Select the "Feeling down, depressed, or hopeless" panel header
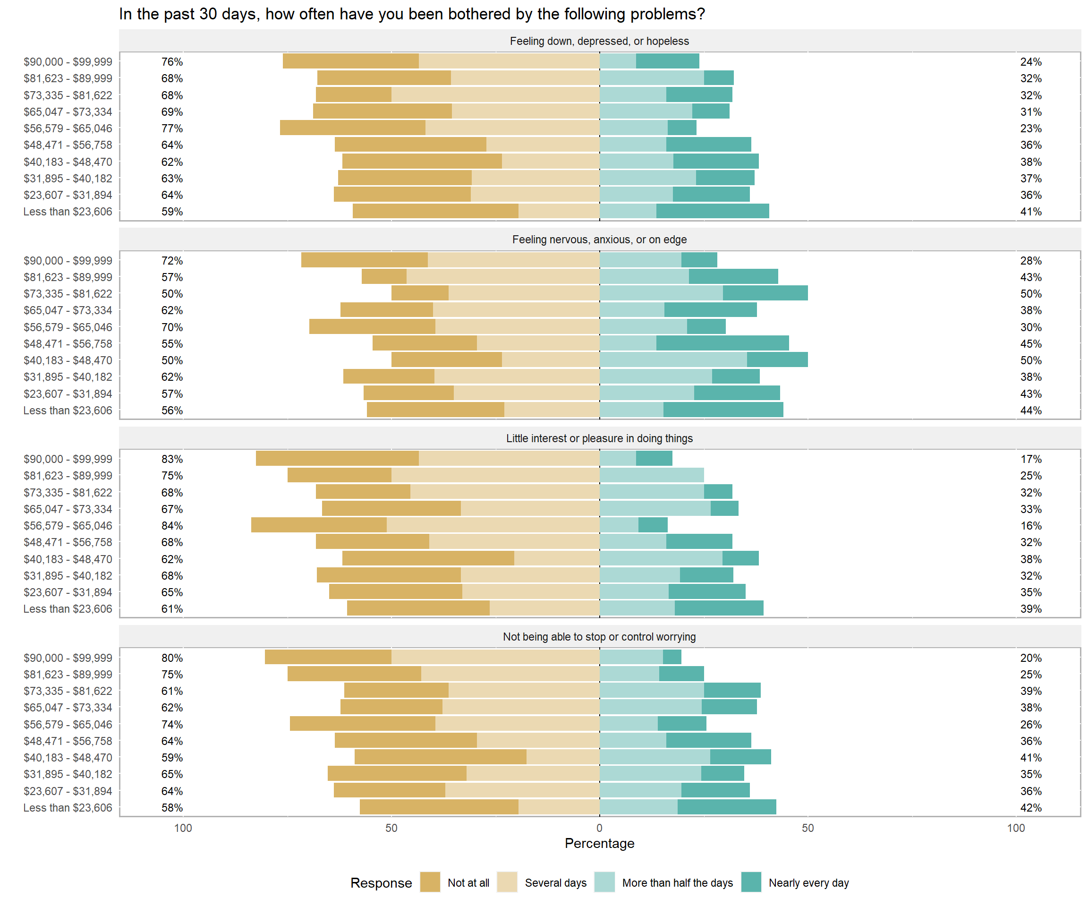Screen dimensions: 1088x907 (x=599, y=41)
